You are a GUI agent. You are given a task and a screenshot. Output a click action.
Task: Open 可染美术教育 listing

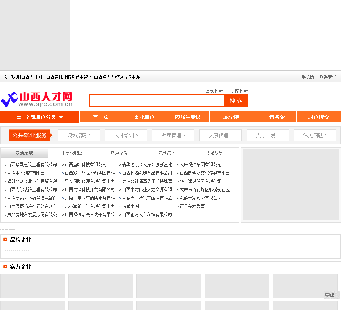tap(192, 206)
